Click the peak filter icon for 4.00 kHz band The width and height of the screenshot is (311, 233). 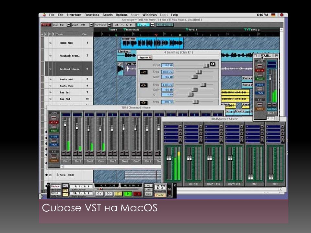click(144, 85)
